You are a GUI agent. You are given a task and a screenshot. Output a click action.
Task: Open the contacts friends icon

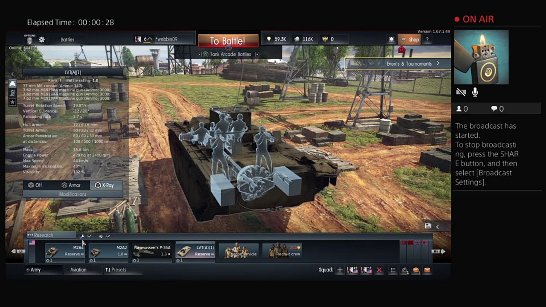click(404, 270)
